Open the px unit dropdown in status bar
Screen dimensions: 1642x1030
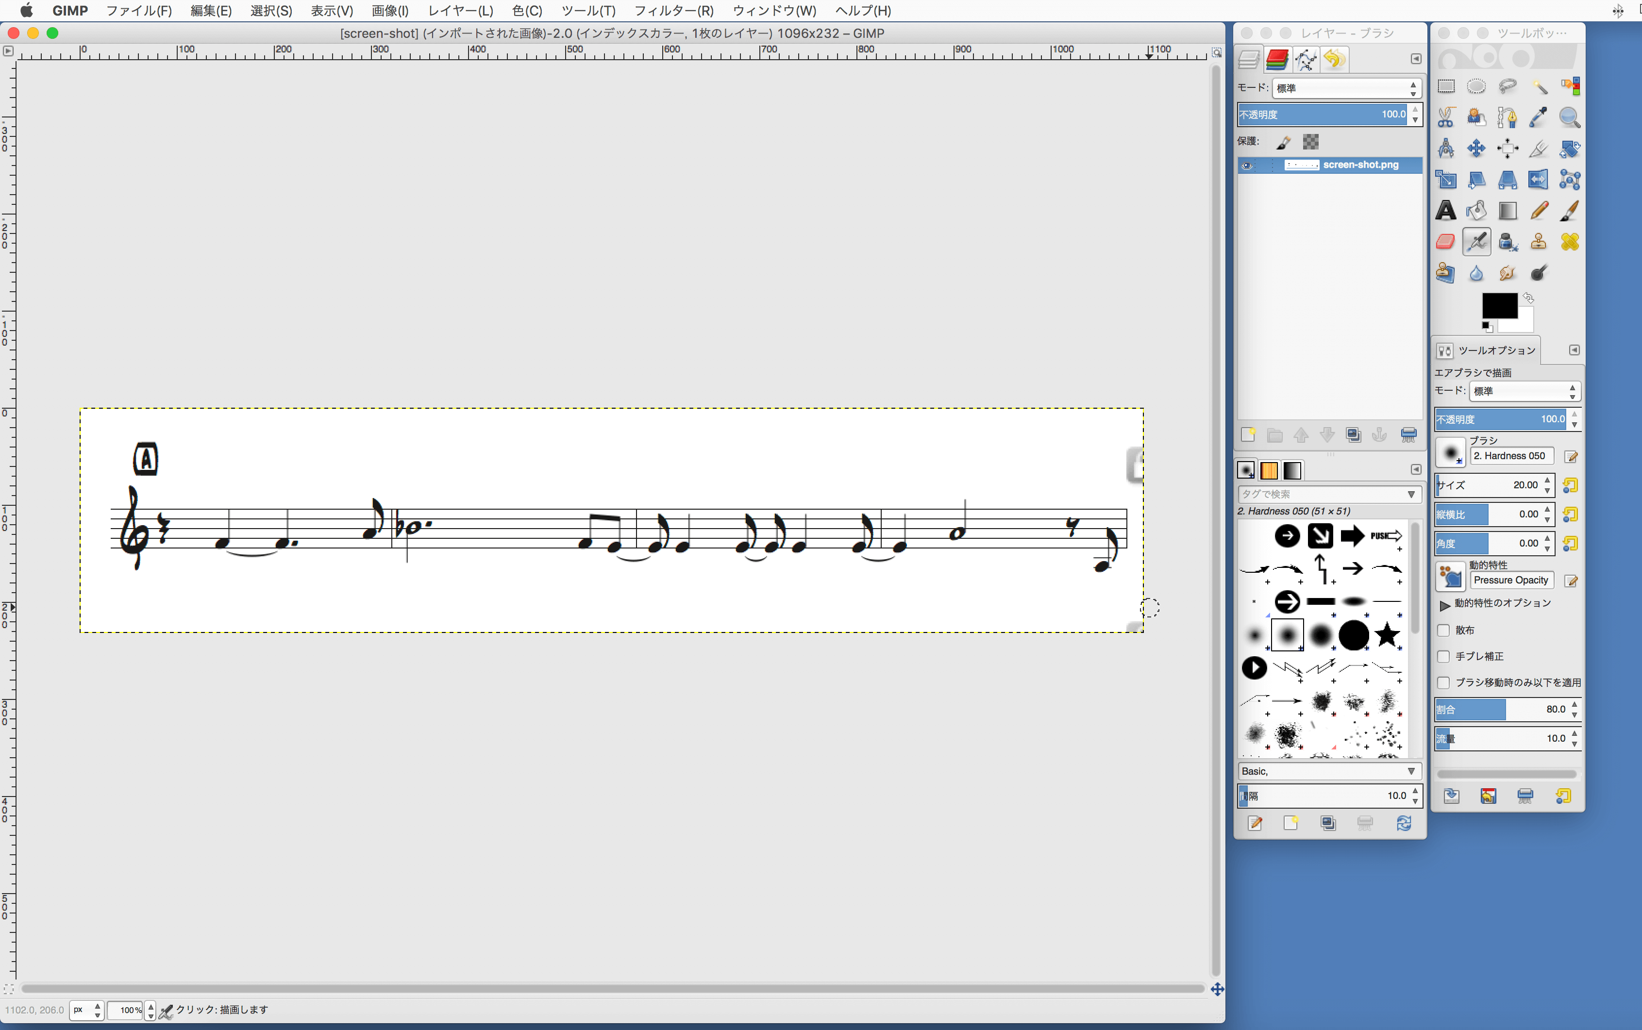87,1010
